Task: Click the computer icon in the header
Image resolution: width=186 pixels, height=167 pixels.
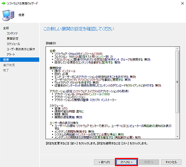Action: (x=8, y=15)
